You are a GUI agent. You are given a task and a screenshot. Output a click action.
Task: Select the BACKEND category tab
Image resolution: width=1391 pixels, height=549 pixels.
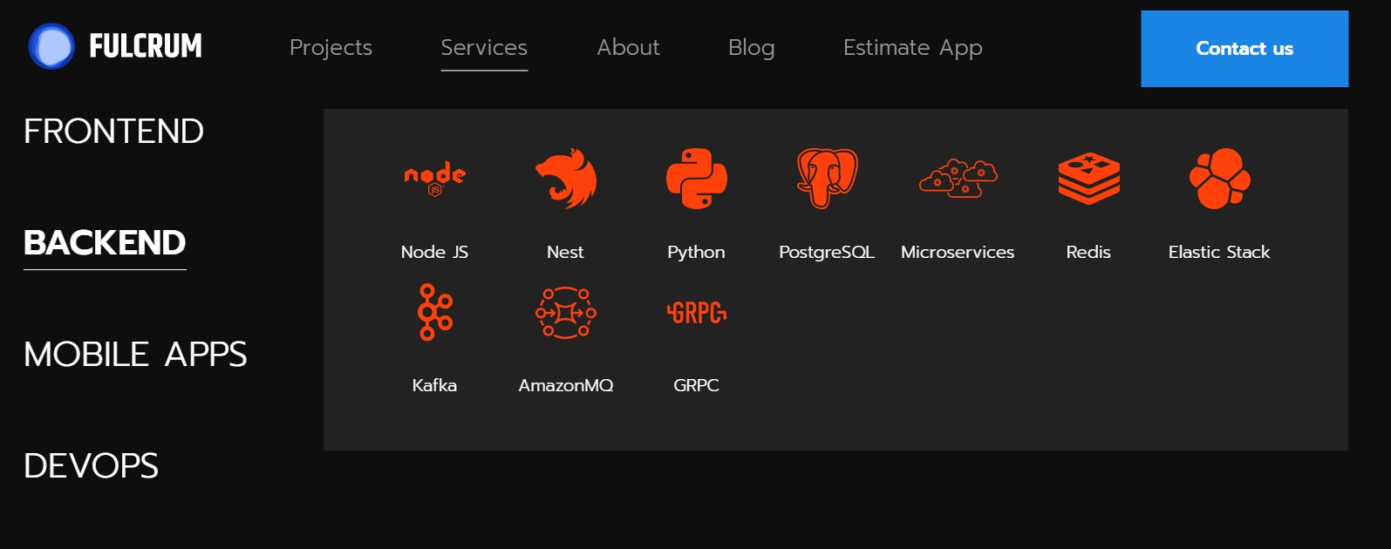click(x=105, y=243)
